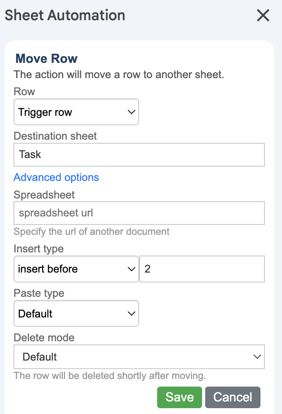Close the Sheet Automation panel

pos(263,16)
